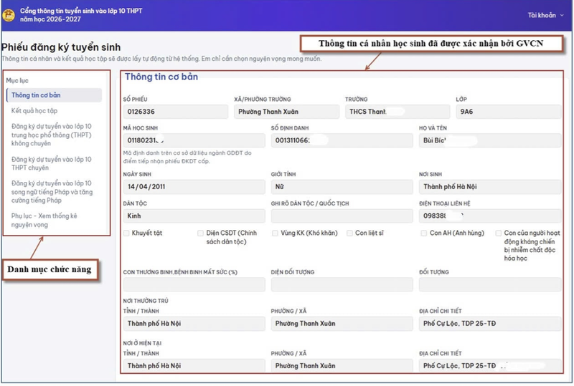574x386 pixels.
Task: Open Đăng ký dự tuyển lớp 10 THPT chuyên
Action: point(51,163)
